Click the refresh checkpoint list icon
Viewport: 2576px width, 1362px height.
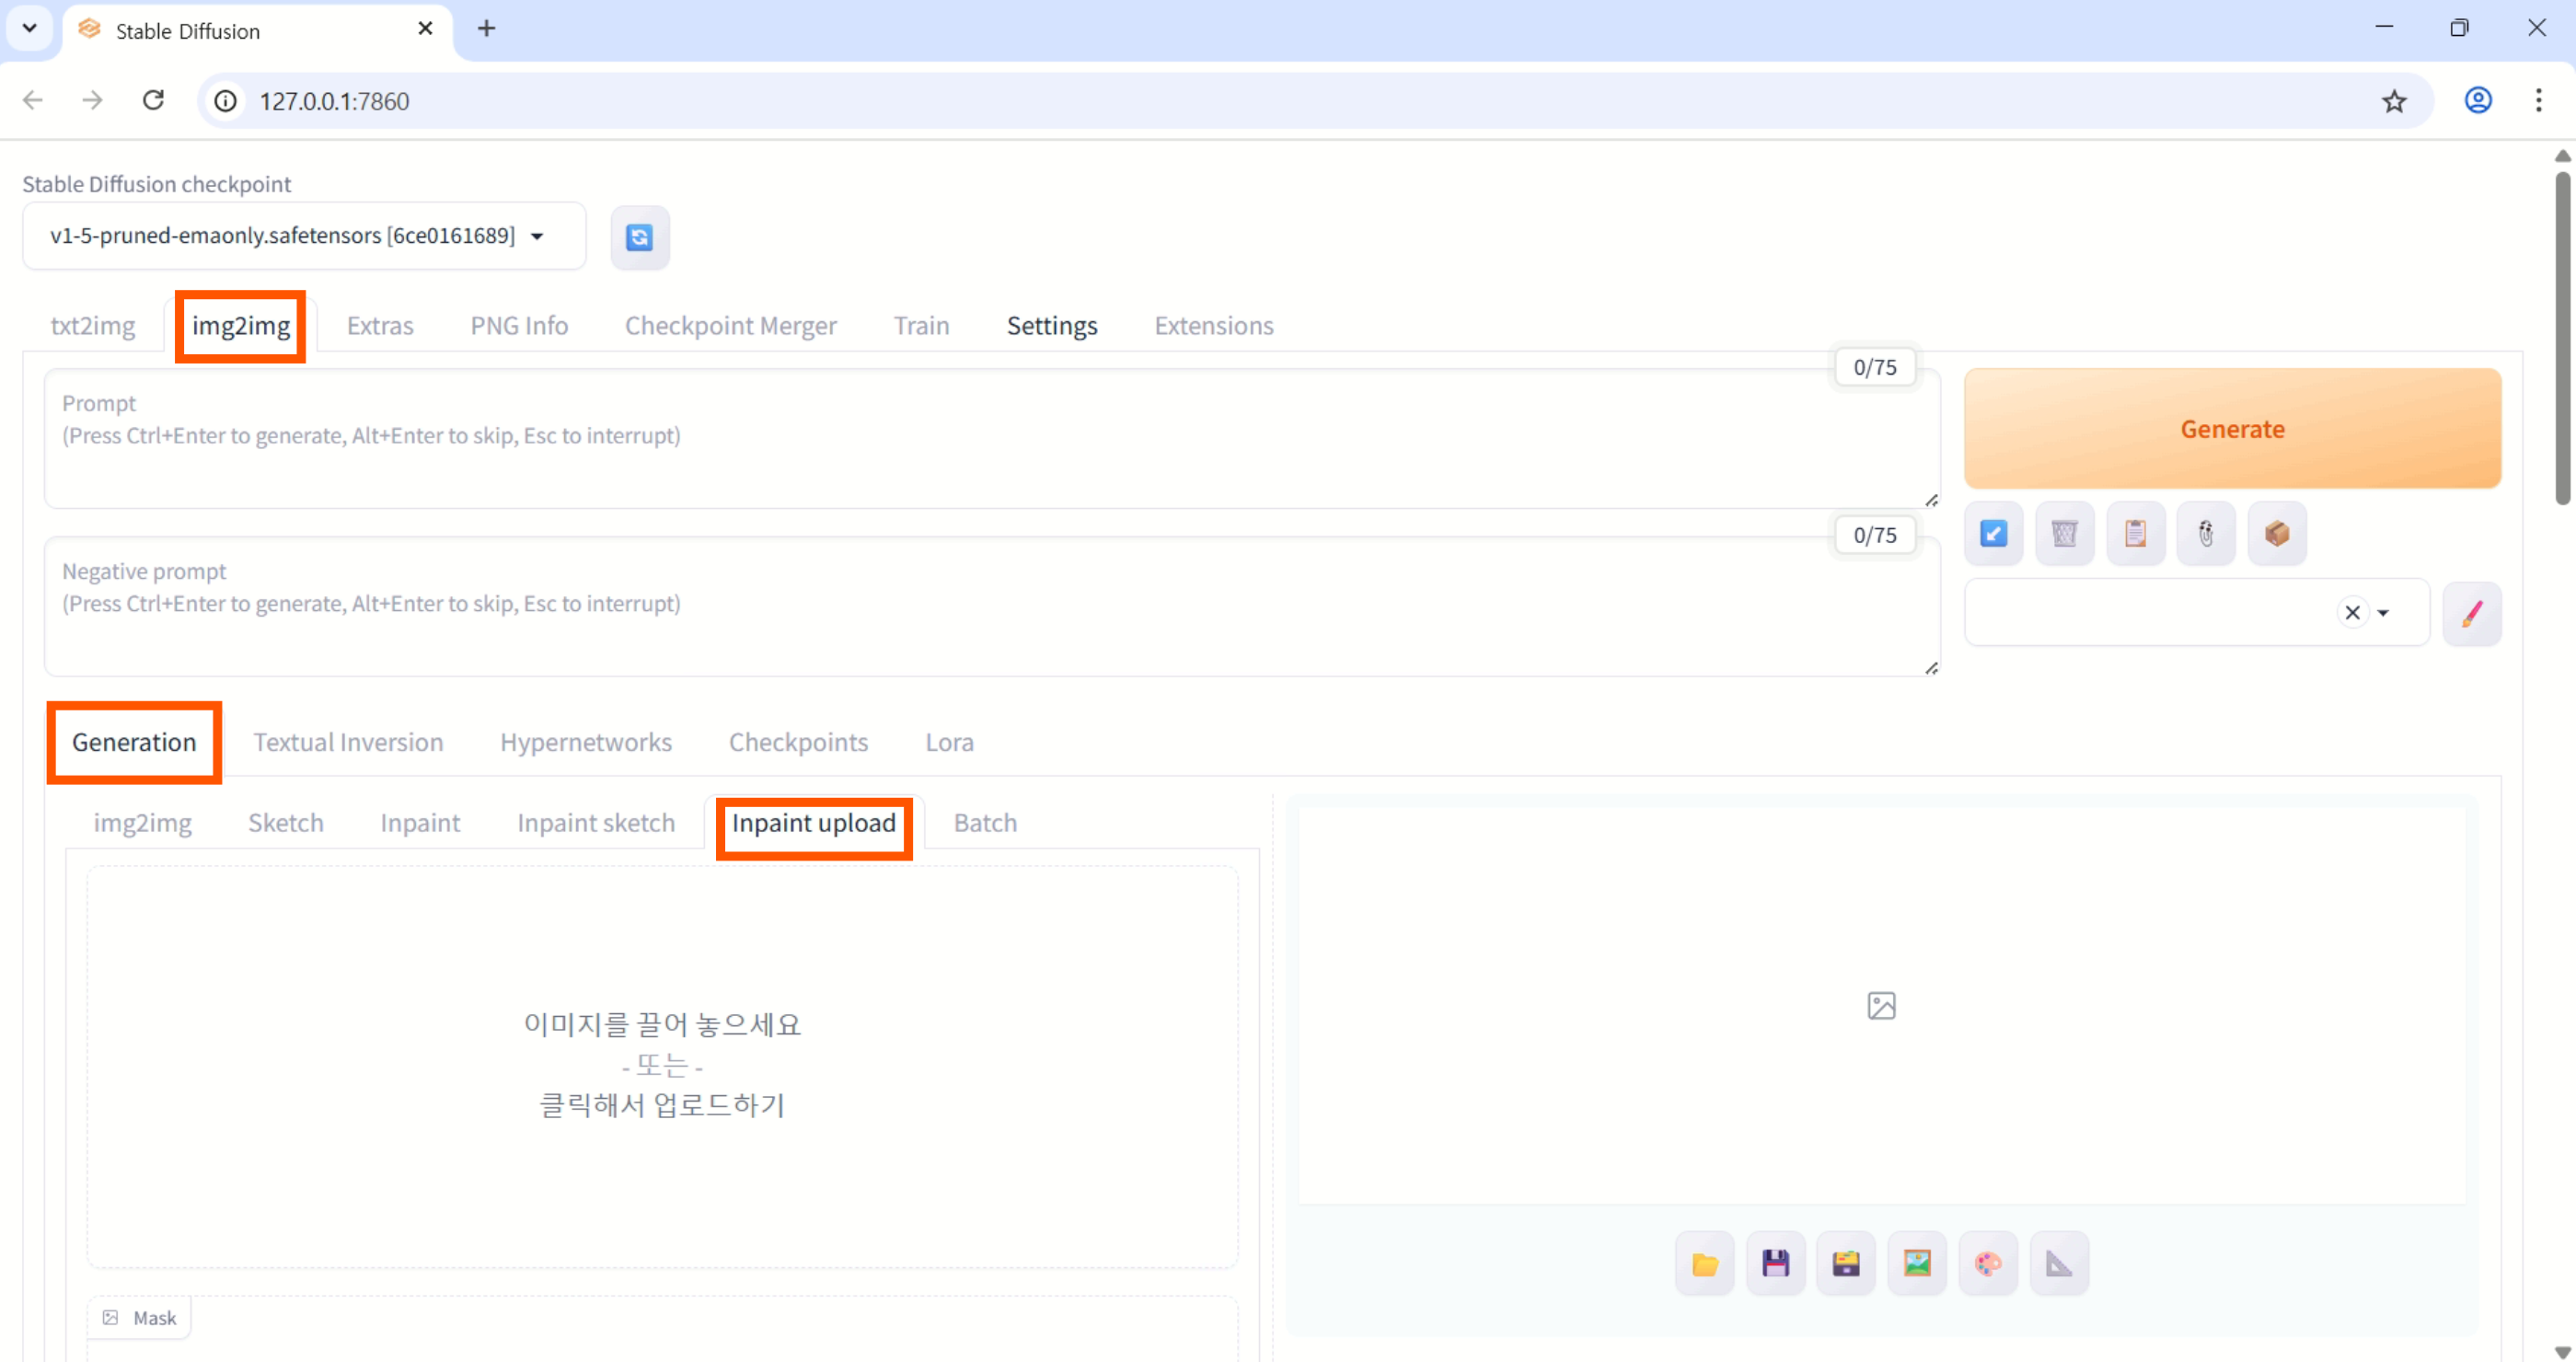point(639,237)
